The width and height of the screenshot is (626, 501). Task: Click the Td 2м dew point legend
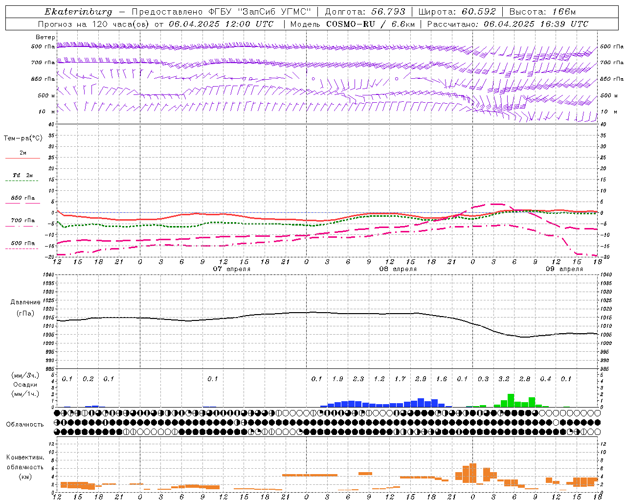22,177
